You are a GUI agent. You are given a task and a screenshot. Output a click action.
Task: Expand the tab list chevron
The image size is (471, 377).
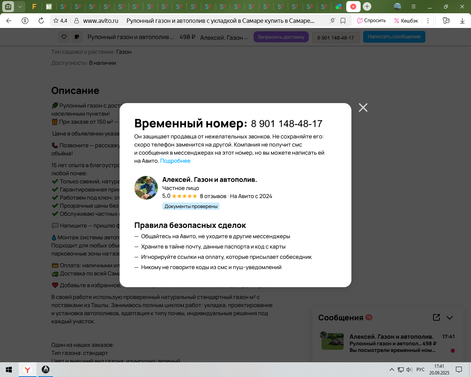click(20, 7)
